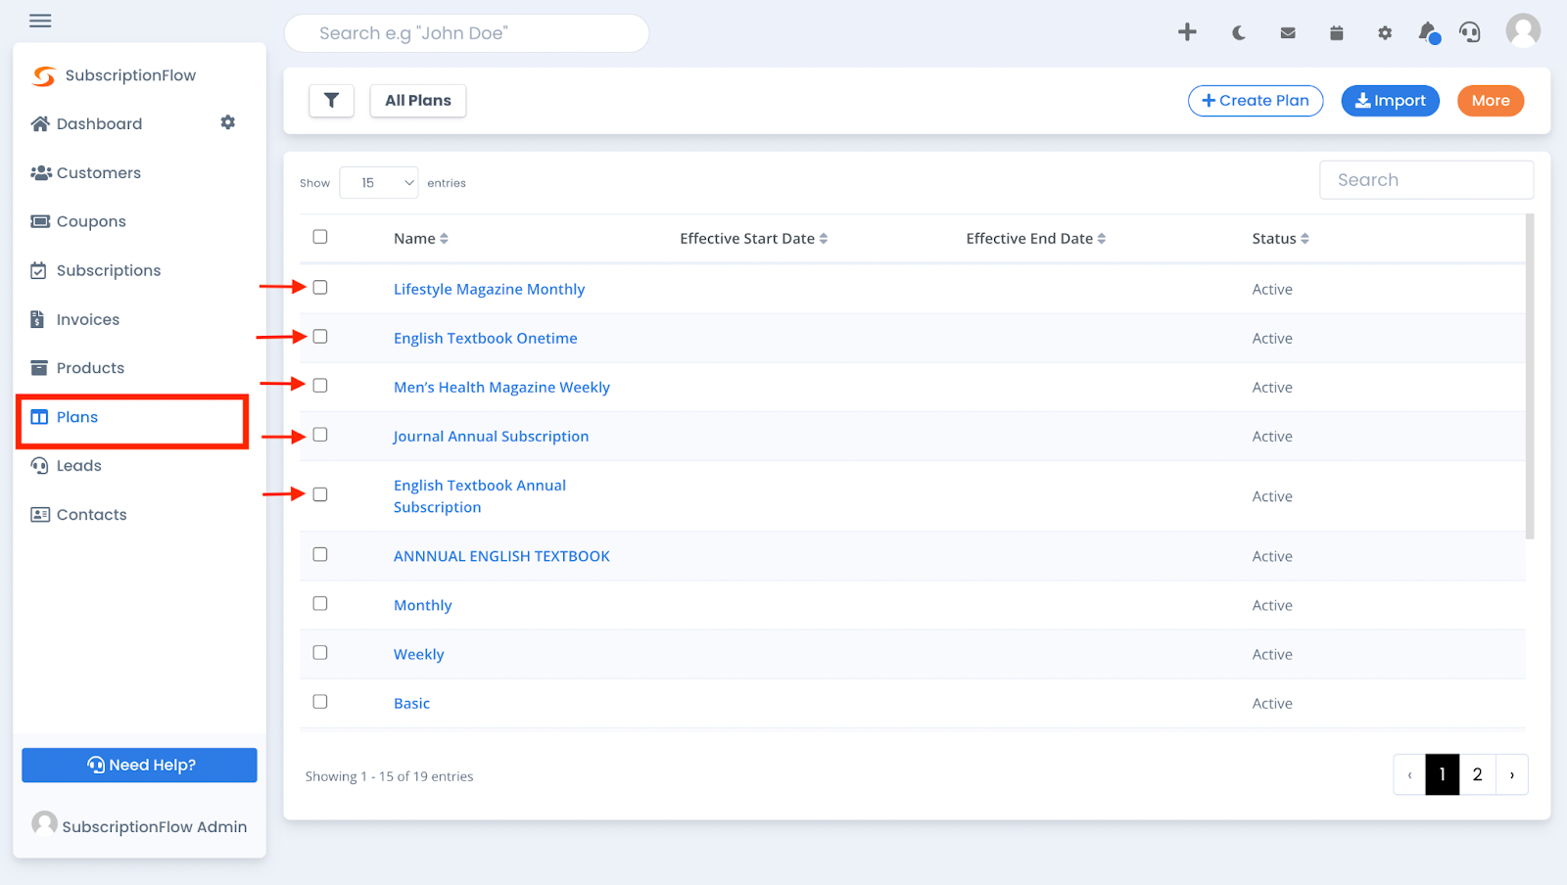Viewport: 1567px width, 885px height.
Task: Sort by Name column
Action: click(421, 239)
